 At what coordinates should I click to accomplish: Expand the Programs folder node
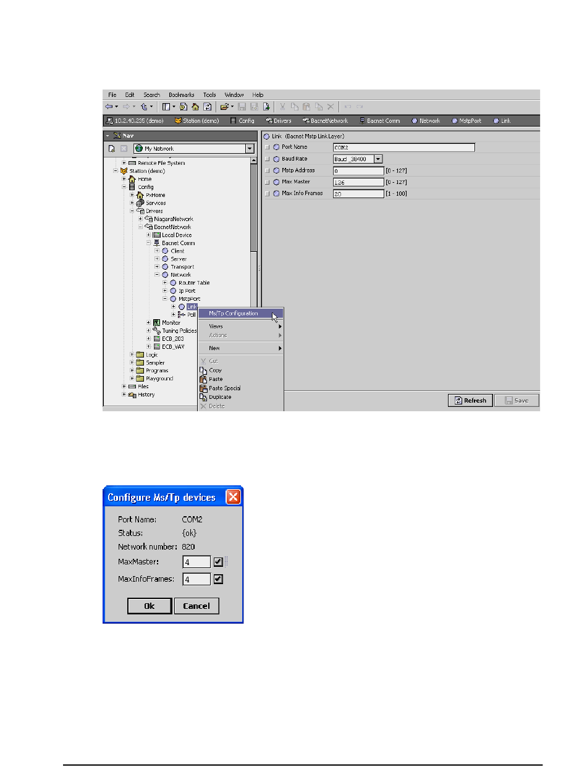(132, 370)
